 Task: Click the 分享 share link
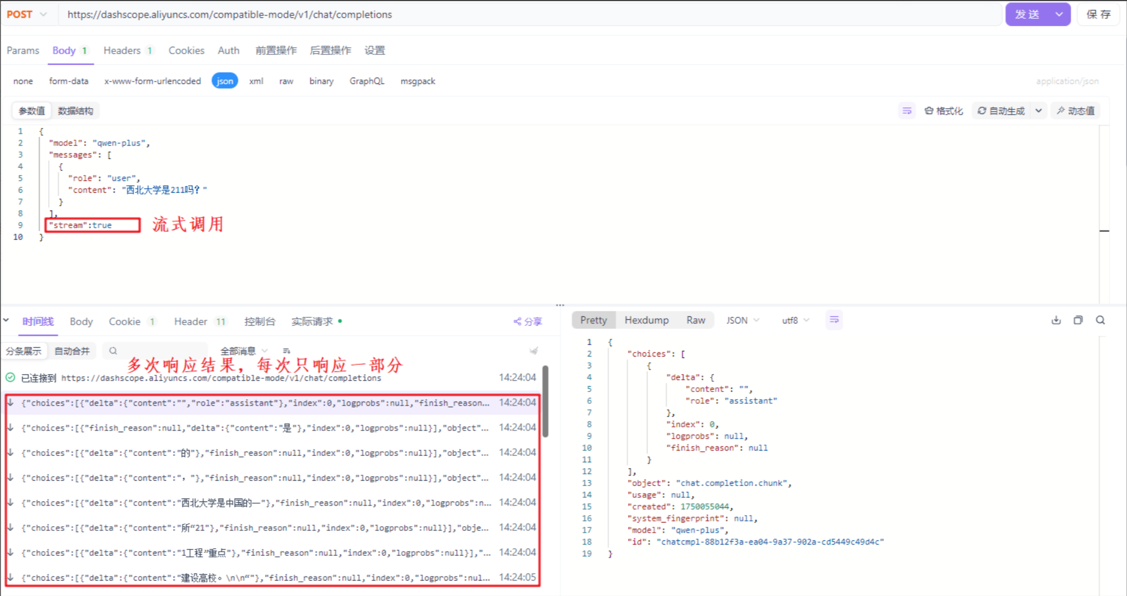pos(528,322)
